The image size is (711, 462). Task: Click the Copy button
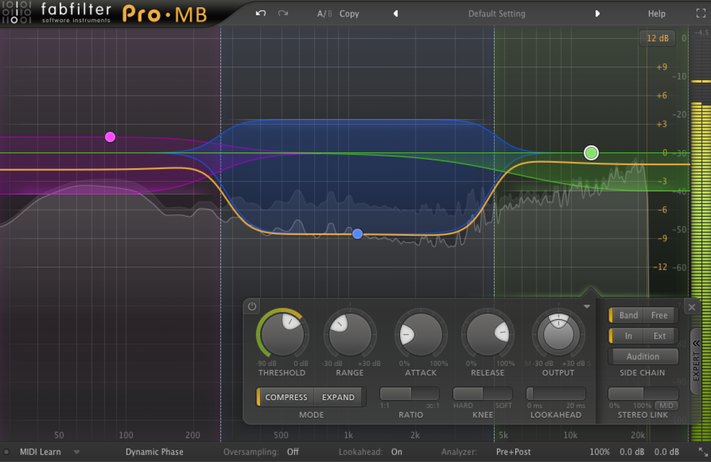(349, 13)
